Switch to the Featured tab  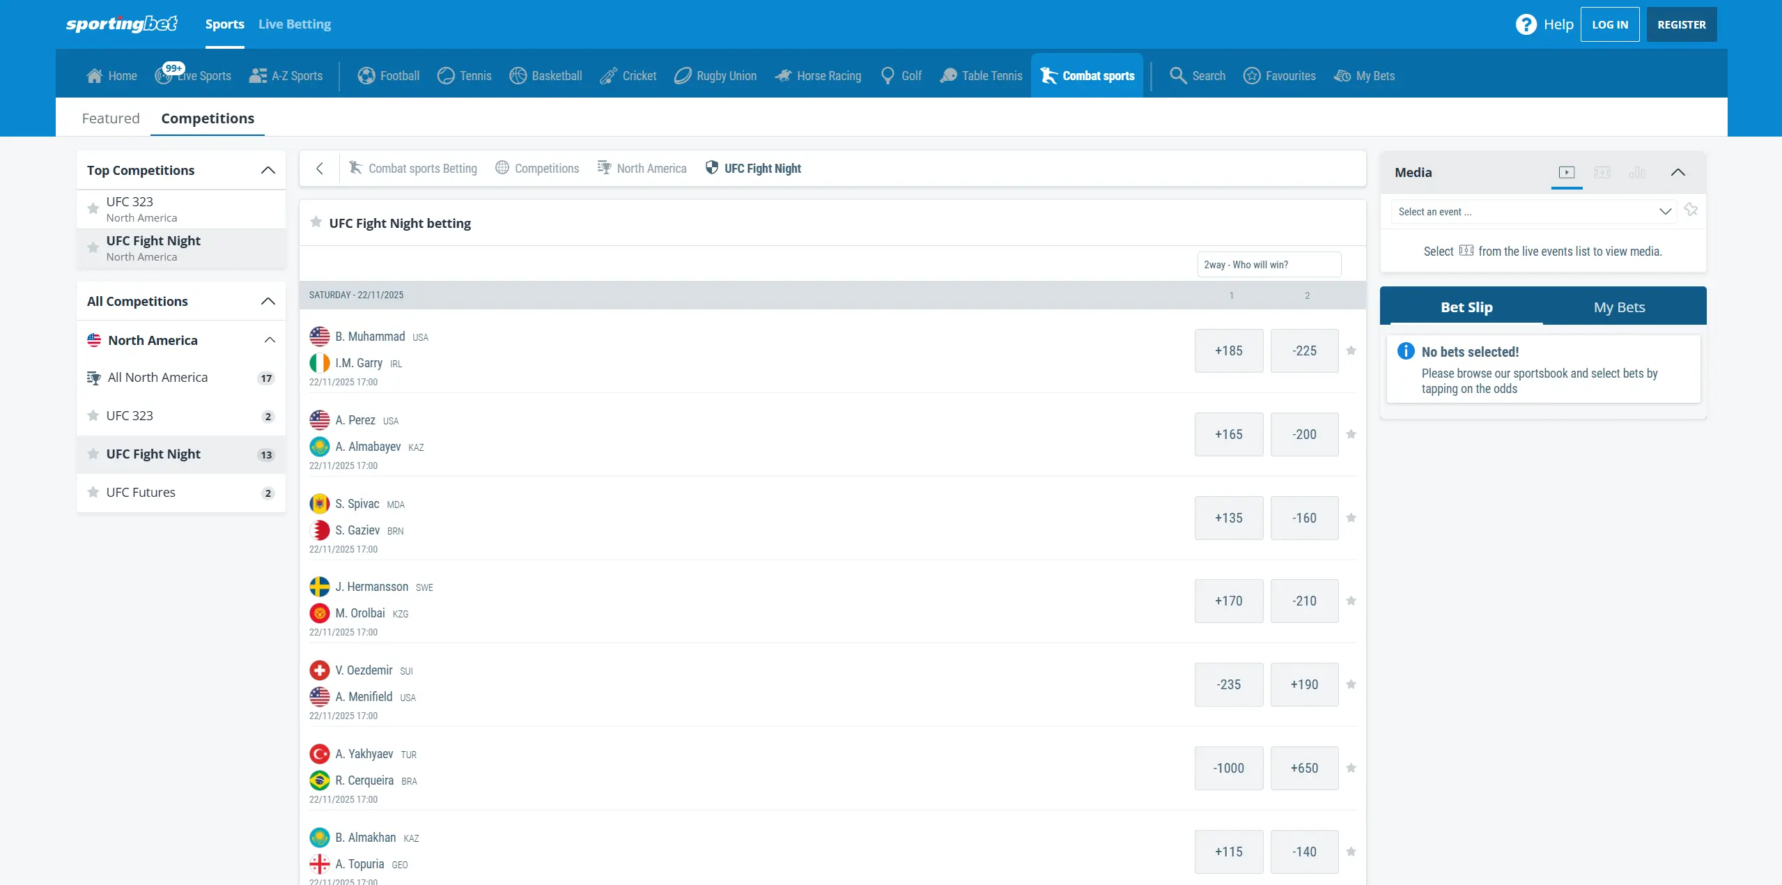point(110,118)
